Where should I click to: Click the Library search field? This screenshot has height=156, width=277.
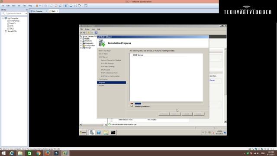pos(14,13)
